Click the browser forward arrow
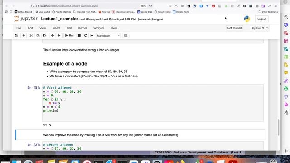Image resolution: width=290 pixels, height=163 pixels. click(x=13, y=6)
